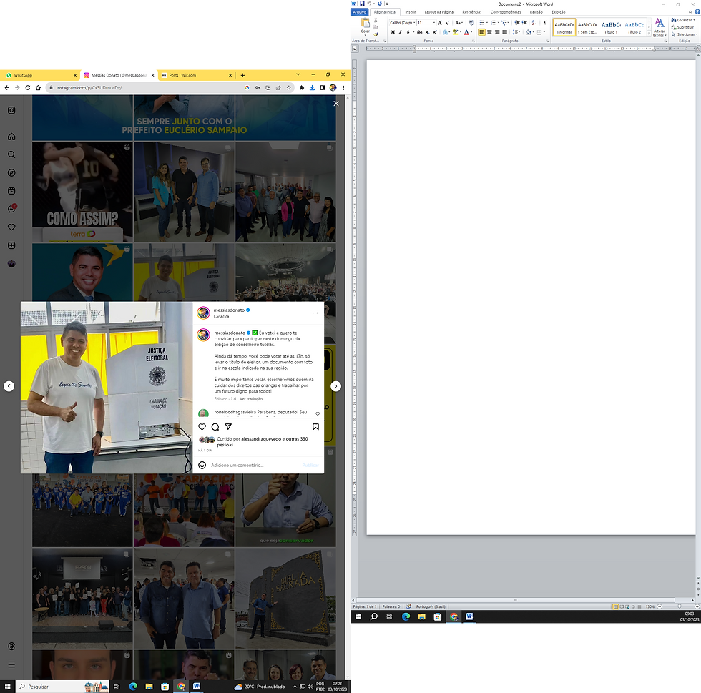
Task: Open Chrome downloads icon
Action: coord(312,88)
